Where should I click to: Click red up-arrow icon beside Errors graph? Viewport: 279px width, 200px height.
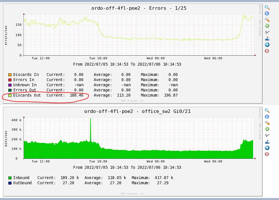pos(267,51)
